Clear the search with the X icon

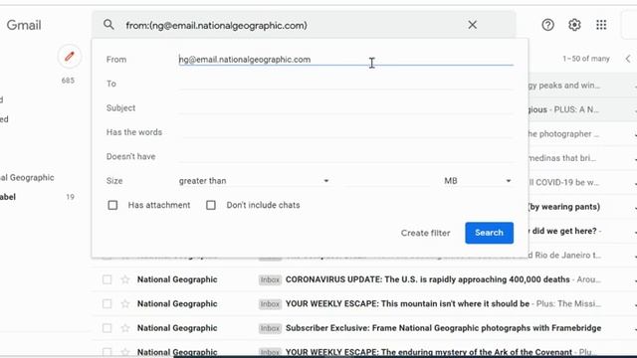pos(472,25)
